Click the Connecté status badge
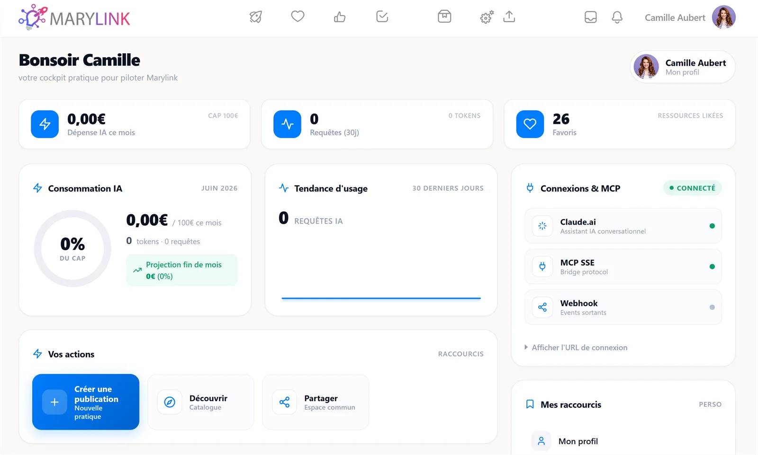 coord(692,188)
